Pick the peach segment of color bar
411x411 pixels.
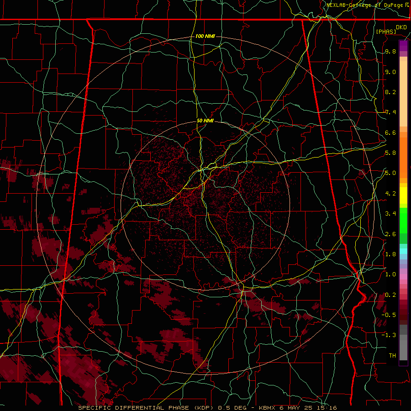pyautogui.click(x=403, y=94)
